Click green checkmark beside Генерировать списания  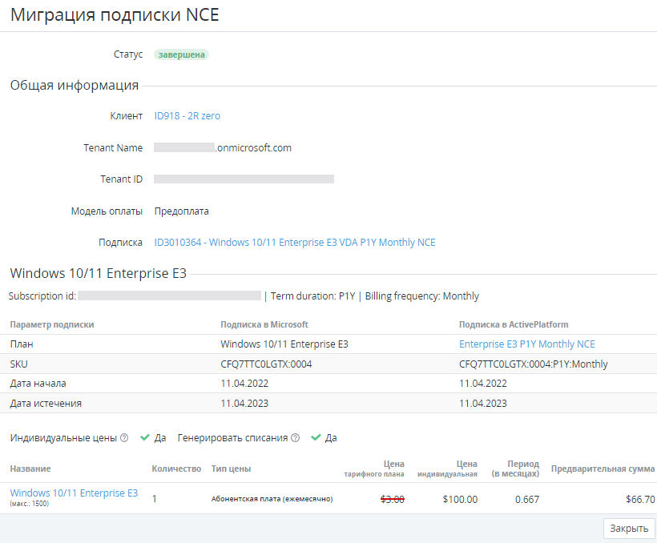(316, 437)
